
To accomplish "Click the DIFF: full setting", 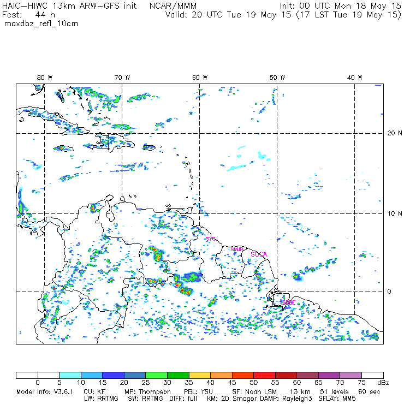I will (183, 399).
